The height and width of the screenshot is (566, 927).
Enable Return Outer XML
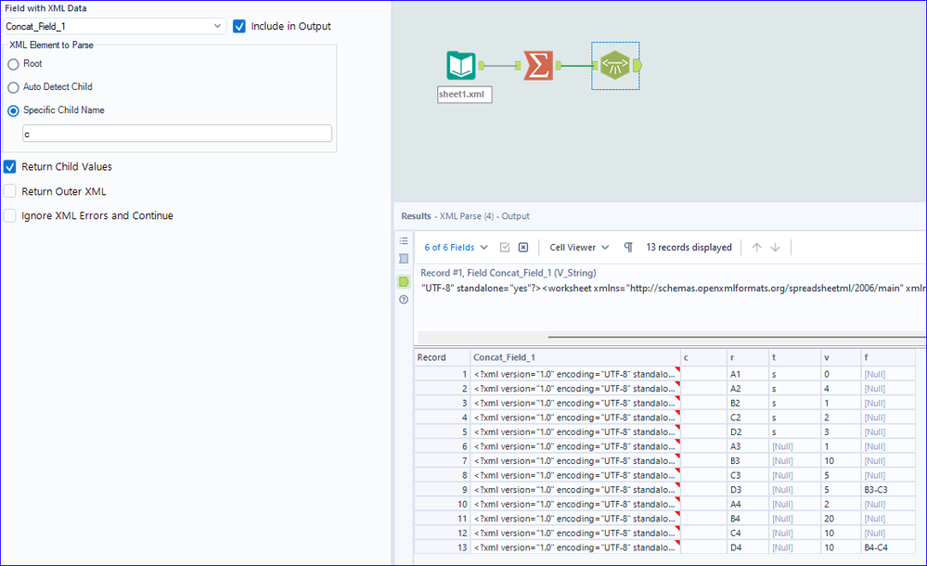(10, 191)
